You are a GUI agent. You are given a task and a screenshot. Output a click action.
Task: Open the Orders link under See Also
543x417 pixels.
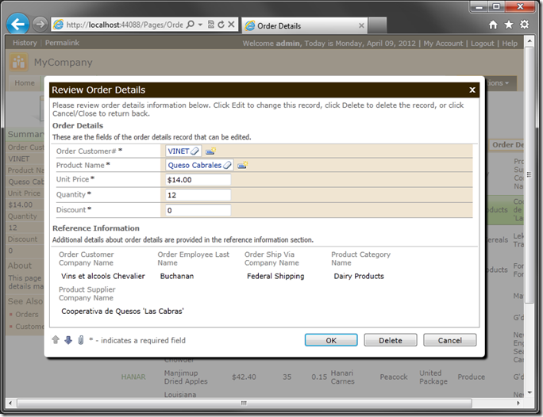point(27,314)
